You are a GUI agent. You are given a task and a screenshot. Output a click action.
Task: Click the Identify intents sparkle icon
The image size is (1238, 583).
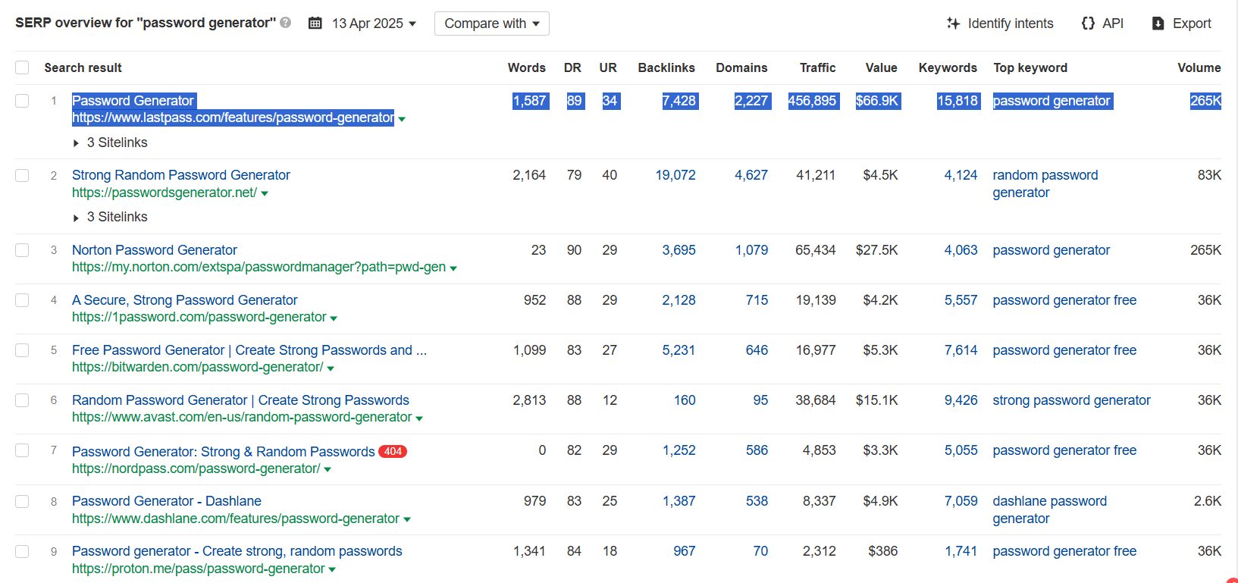pos(953,24)
